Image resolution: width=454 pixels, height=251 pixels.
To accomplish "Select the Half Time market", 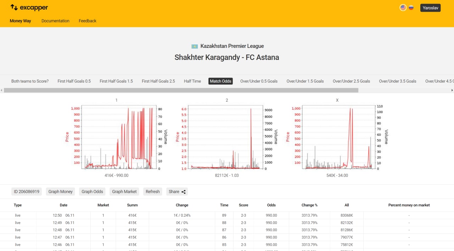I will pos(192,81).
